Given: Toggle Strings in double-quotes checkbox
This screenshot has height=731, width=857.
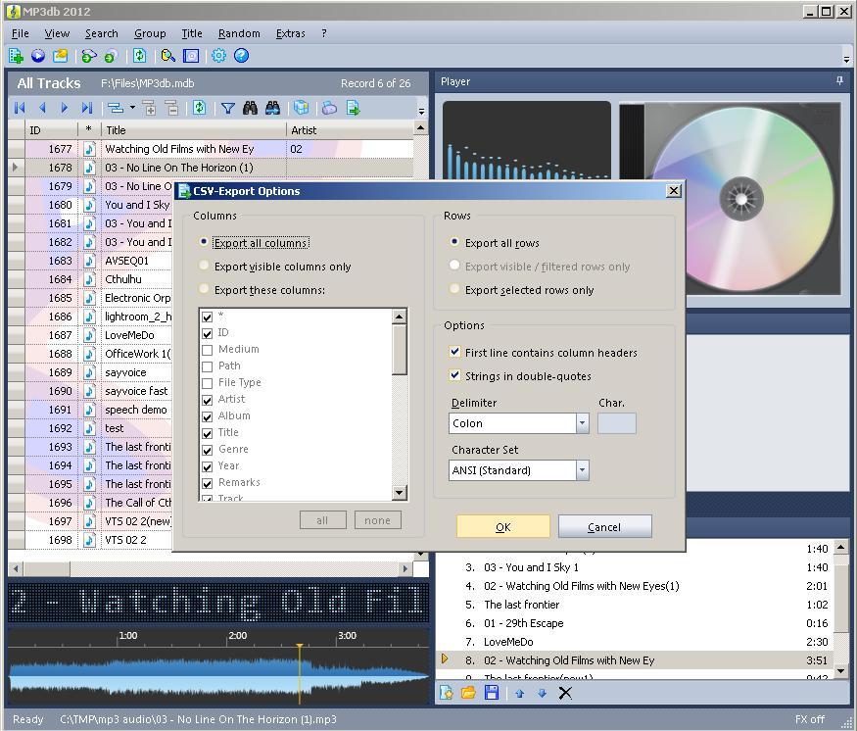Looking at the screenshot, I should click(454, 375).
